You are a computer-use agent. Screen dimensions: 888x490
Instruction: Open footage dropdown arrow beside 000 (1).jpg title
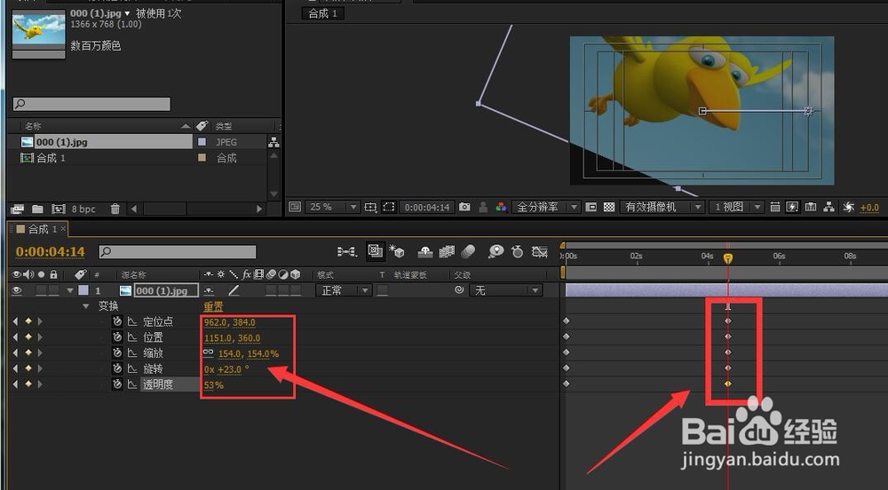coord(127,13)
